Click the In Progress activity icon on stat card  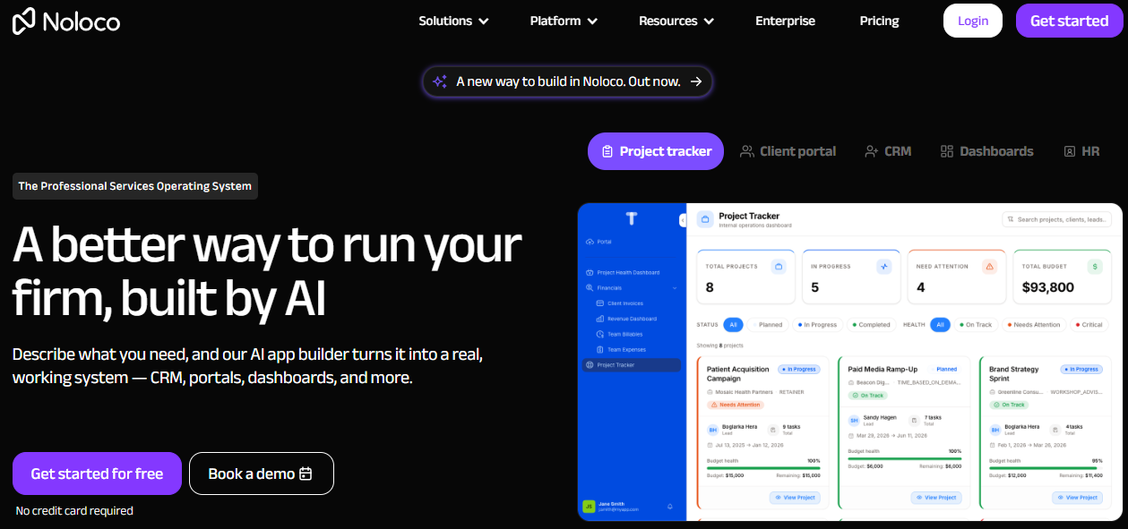click(884, 267)
